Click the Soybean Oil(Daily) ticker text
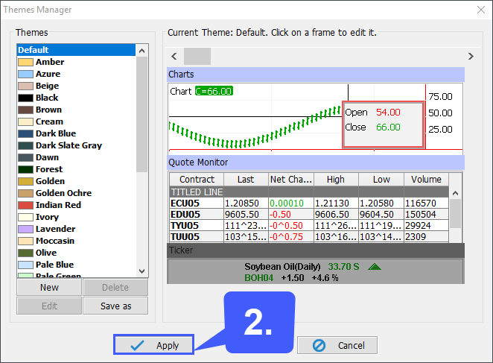 tap(282, 267)
